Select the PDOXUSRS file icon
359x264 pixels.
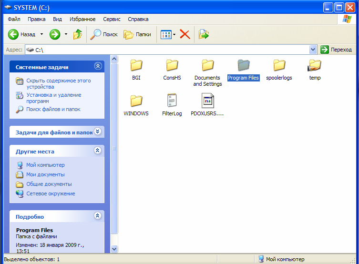(208, 101)
